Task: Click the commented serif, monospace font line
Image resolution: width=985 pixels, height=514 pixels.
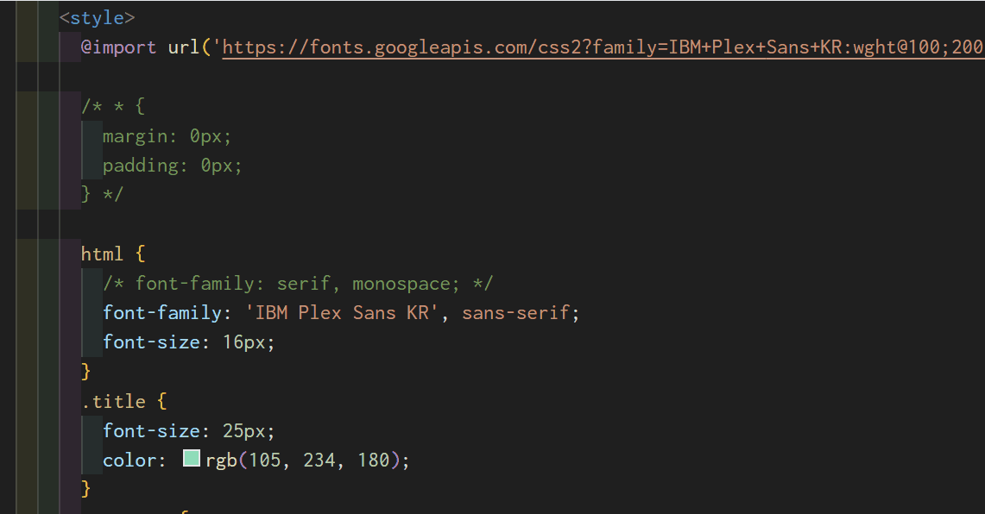Action: point(298,284)
